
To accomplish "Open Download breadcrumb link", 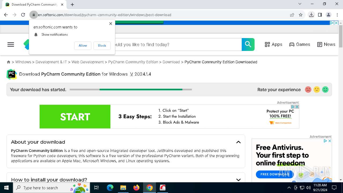I will [x=171, y=62].
